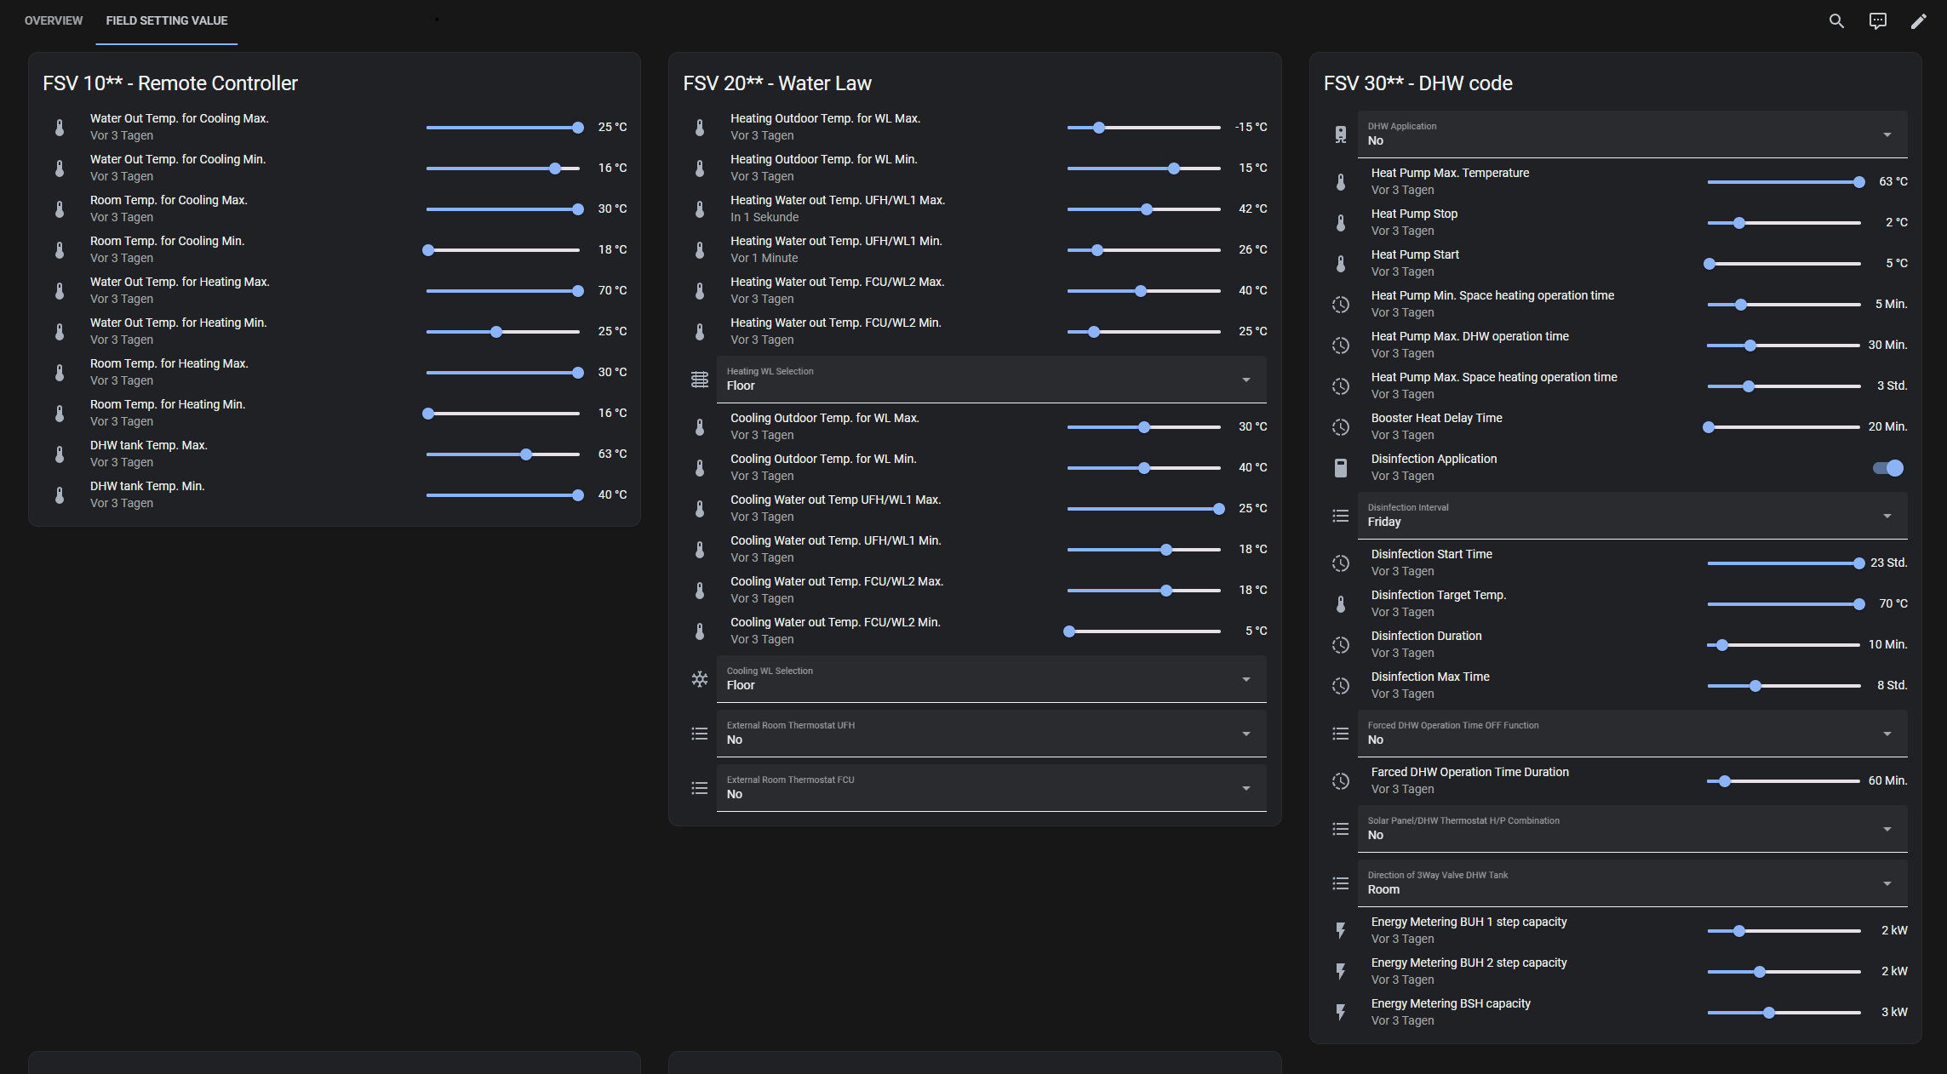Image resolution: width=1947 pixels, height=1074 pixels.
Task: Click the snowflake icon for Cooling WL Selection
Action: click(x=700, y=679)
